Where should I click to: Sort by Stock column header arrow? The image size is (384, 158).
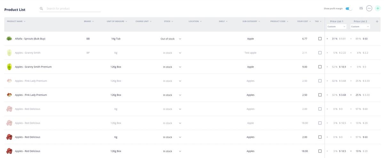(172, 21)
